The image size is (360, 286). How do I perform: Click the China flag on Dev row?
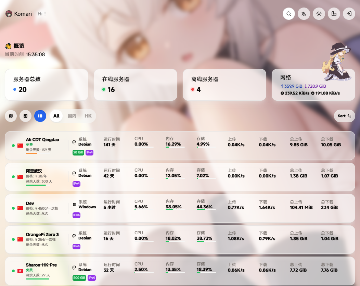20,208
